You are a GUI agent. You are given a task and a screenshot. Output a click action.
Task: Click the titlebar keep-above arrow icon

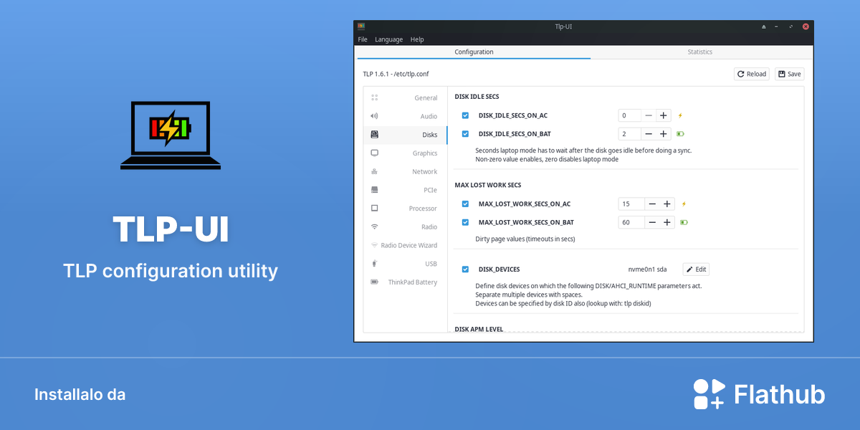pos(764,27)
